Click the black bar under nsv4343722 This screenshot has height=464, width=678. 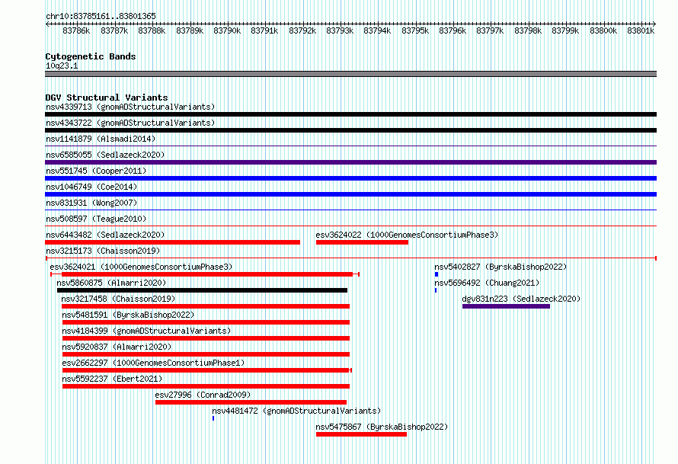coord(350,130)
